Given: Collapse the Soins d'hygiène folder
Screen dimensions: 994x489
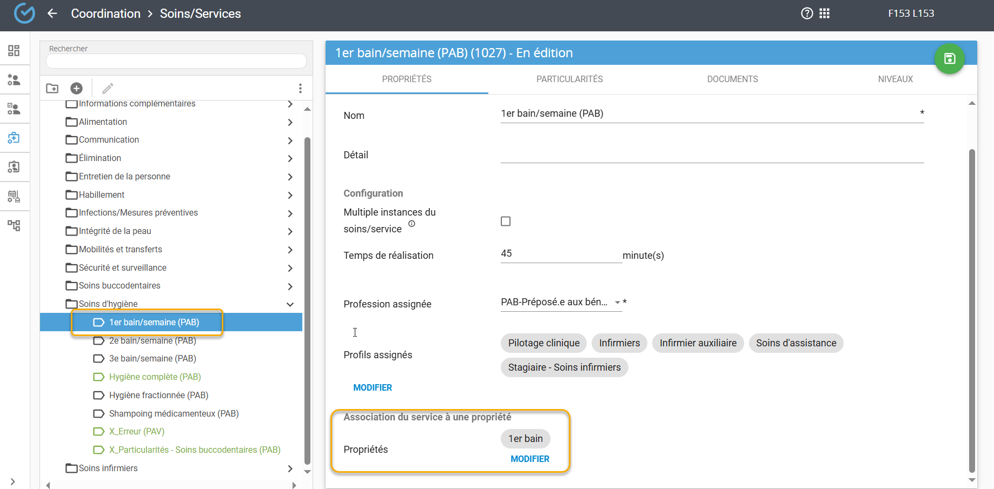Looking at the screenshot, I should pyautogui.click(x=290, y=304).
